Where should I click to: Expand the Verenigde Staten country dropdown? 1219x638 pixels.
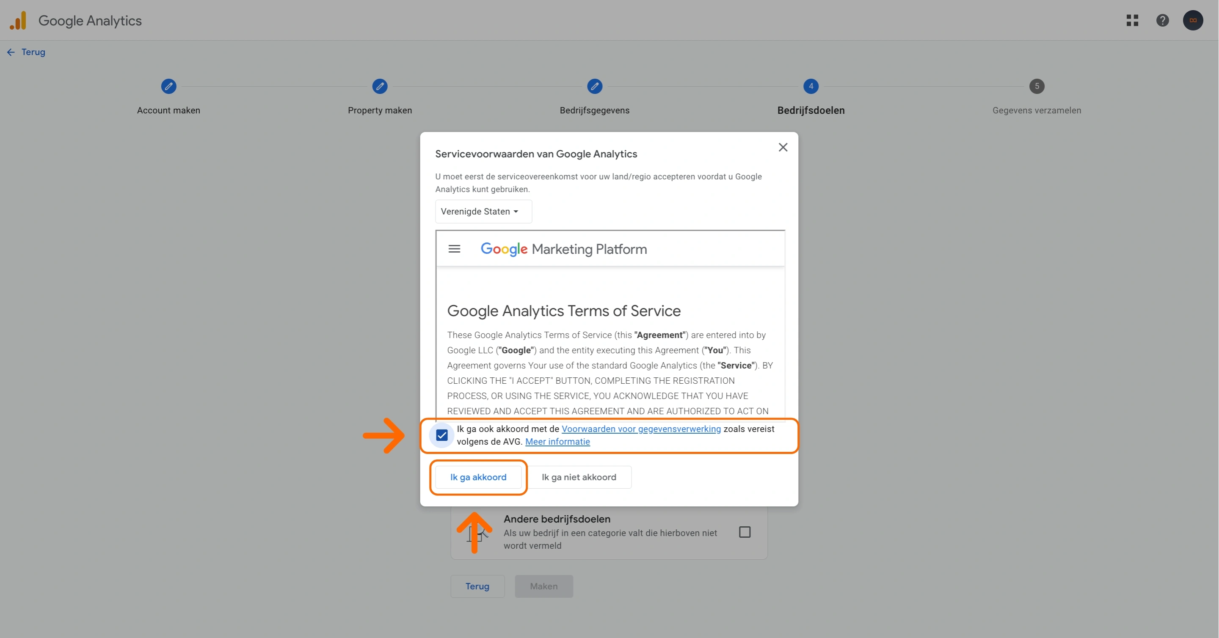click(x=483, y=212)
